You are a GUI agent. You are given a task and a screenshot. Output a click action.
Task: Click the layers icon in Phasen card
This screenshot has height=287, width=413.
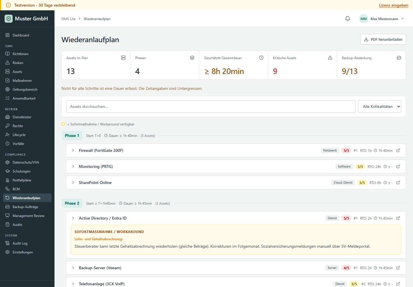click(192, 58)
